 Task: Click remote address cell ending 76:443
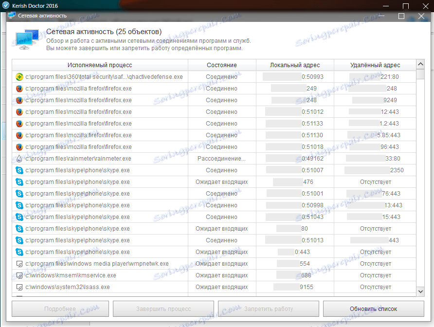coord(375,194)
